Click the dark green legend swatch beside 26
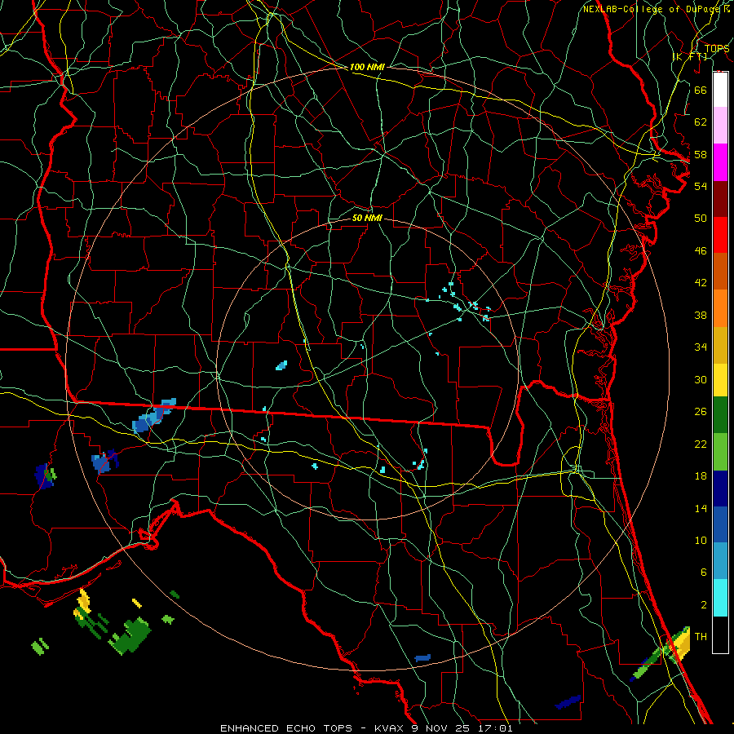Screen dimensions: 734x734 point(720,415)
